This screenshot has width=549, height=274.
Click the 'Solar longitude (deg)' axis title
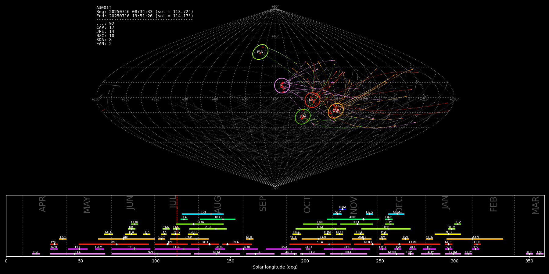coord(275,267)
